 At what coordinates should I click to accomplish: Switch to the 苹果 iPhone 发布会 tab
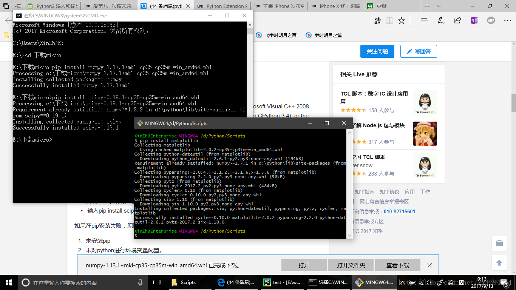279,6
